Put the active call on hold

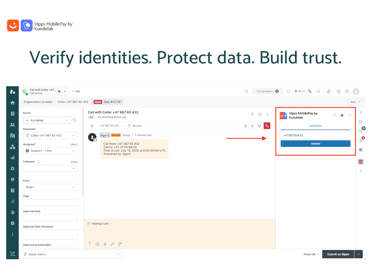click(252, 126)
